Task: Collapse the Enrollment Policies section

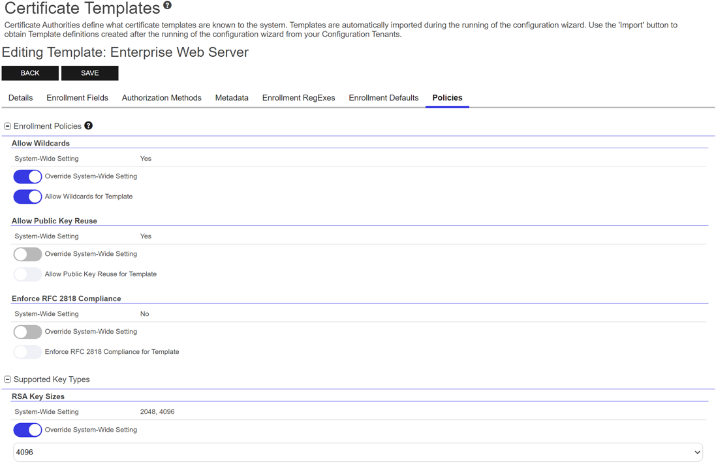Action: 8,126
